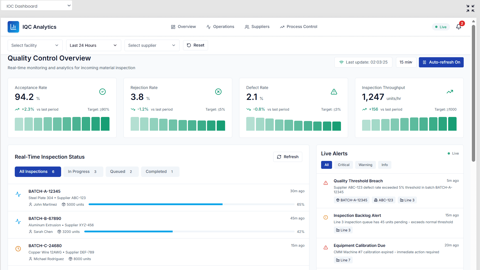
Task: Click the BATCH-A-12345 alert tag
Action: (x=351, y=200)
